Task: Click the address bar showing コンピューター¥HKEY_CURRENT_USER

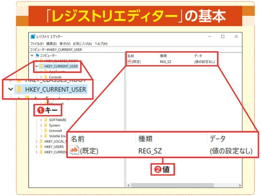Action: (x=135, y=50)
